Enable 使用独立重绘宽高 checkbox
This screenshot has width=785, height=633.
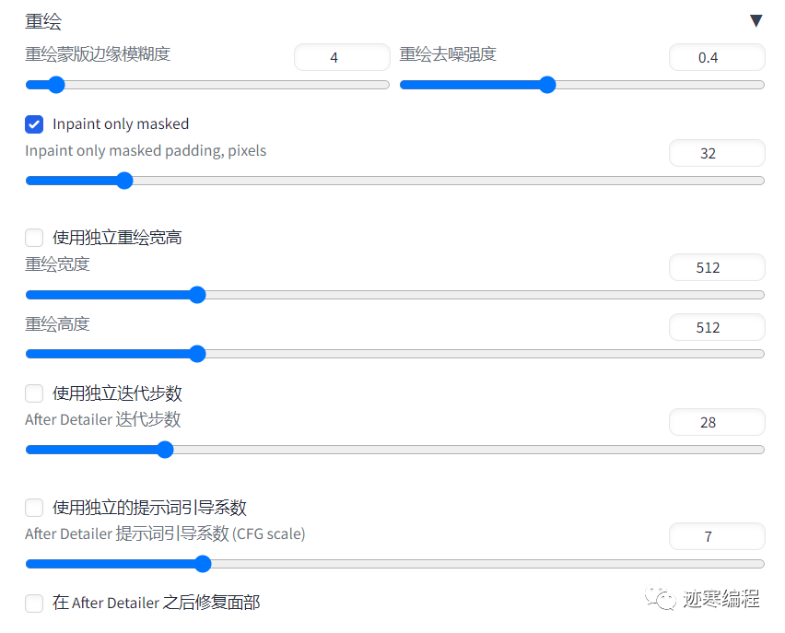(x=34, y=238)
